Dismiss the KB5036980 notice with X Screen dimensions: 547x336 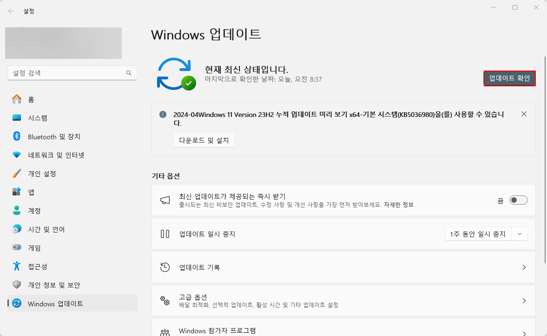coord(524,114)
